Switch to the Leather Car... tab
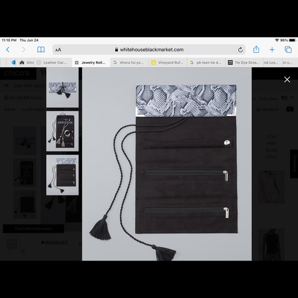Screen dimensions: 298x298 point(53,63)
